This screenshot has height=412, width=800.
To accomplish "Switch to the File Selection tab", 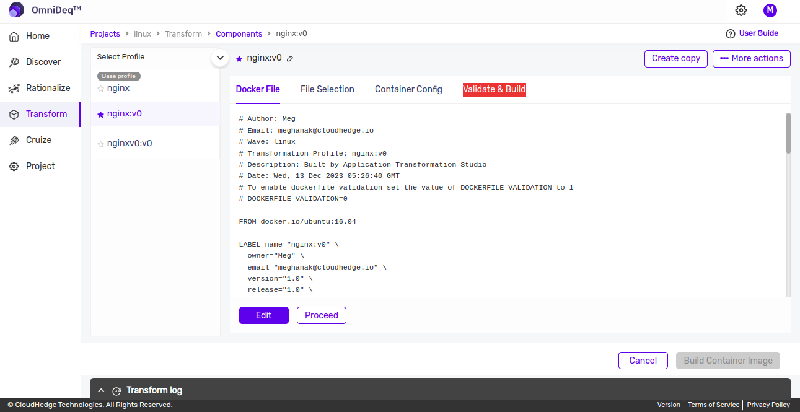I will [327, 89].
